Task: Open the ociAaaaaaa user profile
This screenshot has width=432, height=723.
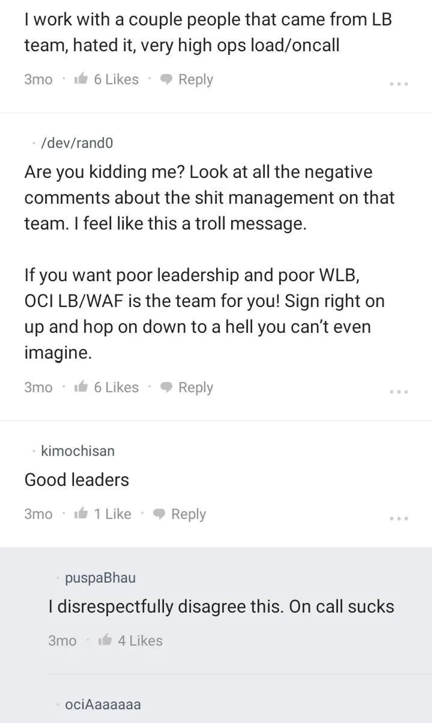Action: pos(103,705)
